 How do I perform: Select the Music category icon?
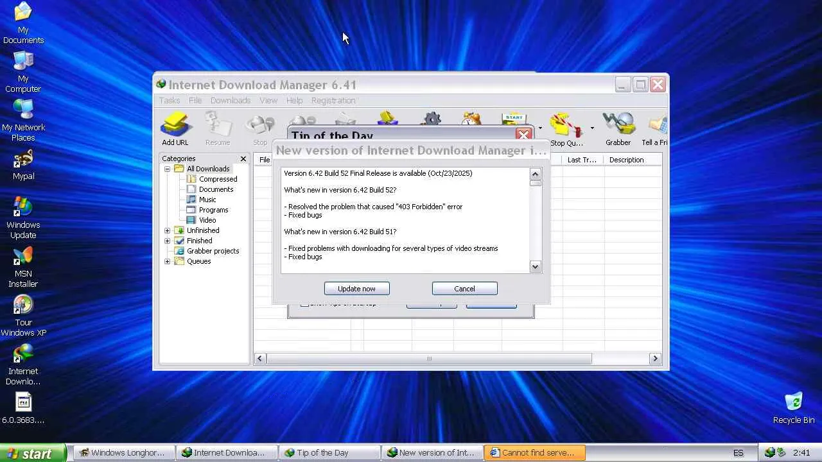pyautogui.click(x=191, y=200)
